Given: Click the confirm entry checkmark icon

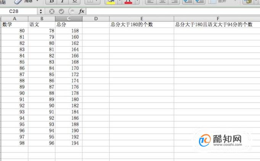Looking at the screenshot, I should pyautogui.click(x=61, y=11).
